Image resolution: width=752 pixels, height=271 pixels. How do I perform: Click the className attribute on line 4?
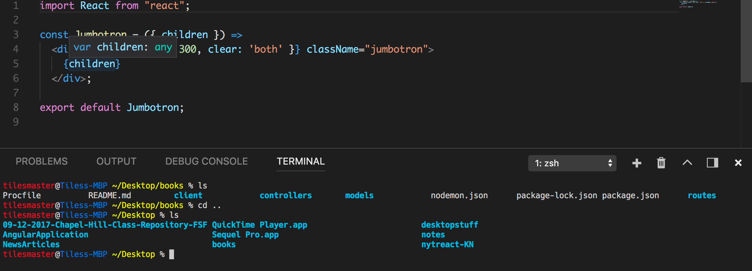[332, 49]
